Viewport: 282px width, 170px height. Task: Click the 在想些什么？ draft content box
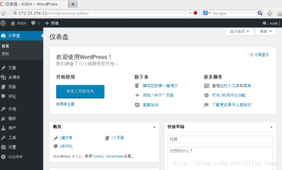coord(220,158)
